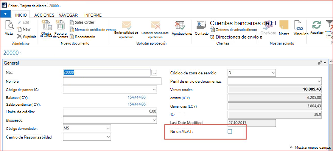
Task: Open Cuentas bancarias de El
Action: (243, 23)
